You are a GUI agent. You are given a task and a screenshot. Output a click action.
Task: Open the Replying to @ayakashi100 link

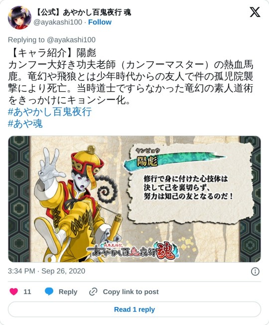[x=52, y=40]
